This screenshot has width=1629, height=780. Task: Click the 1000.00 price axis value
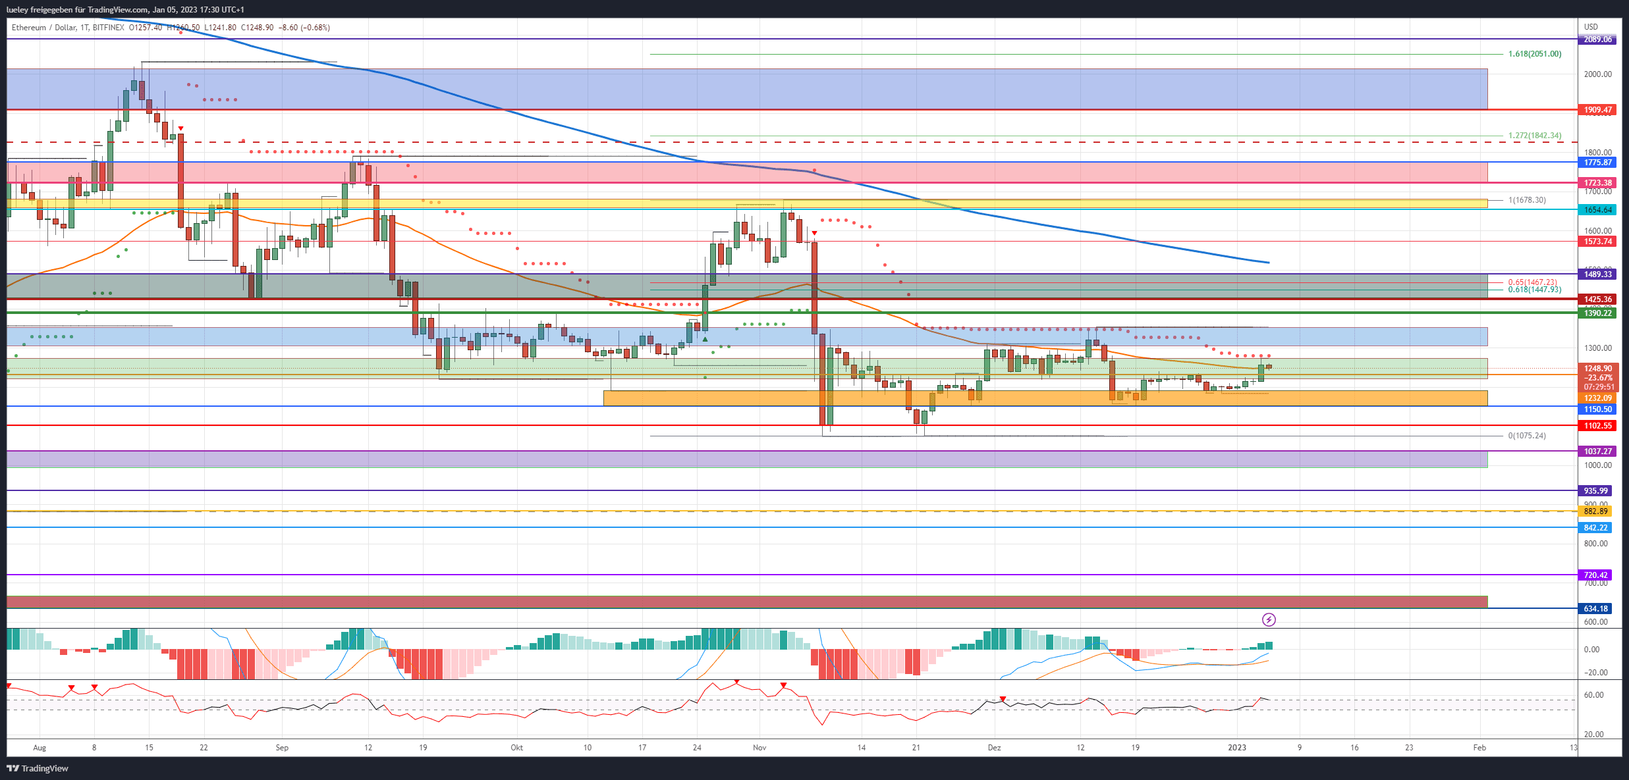(1598, 465)
